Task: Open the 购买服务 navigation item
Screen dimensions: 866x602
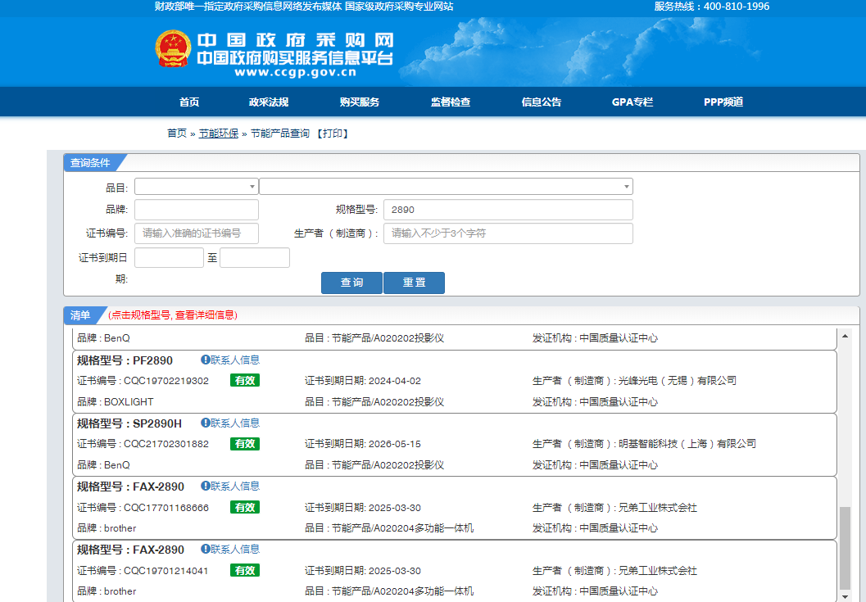Action: 360,102
